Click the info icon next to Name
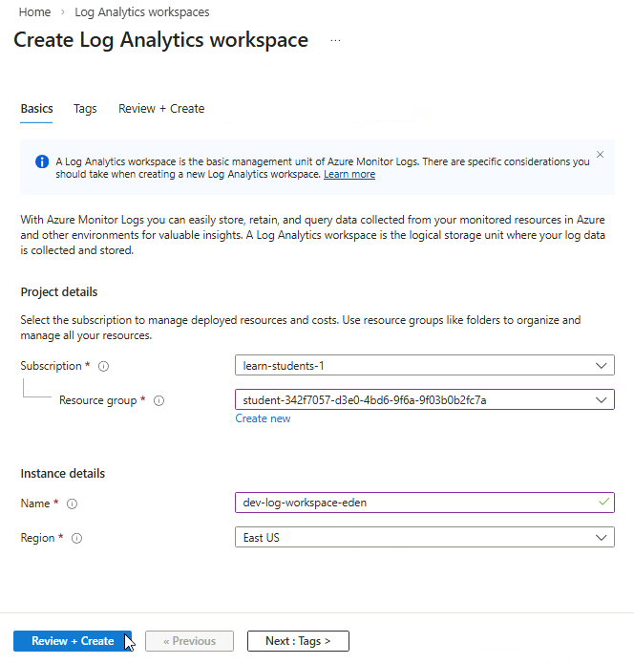Viewport: 634px width, 664px height. (72, 503)
